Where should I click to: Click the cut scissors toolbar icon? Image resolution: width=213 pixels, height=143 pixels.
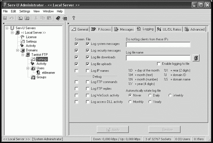coord(36,18)
